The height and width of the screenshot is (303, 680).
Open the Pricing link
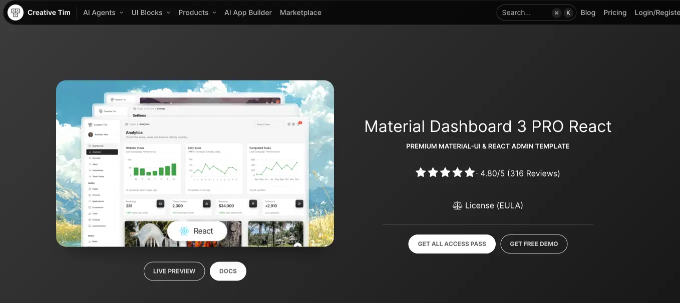[615, 12]
